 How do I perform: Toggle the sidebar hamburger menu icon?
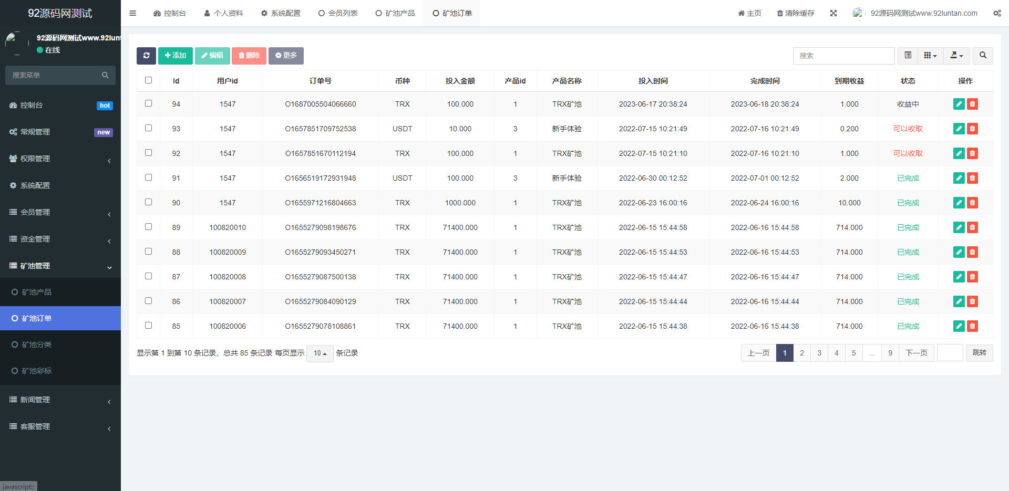pos(132,13)
